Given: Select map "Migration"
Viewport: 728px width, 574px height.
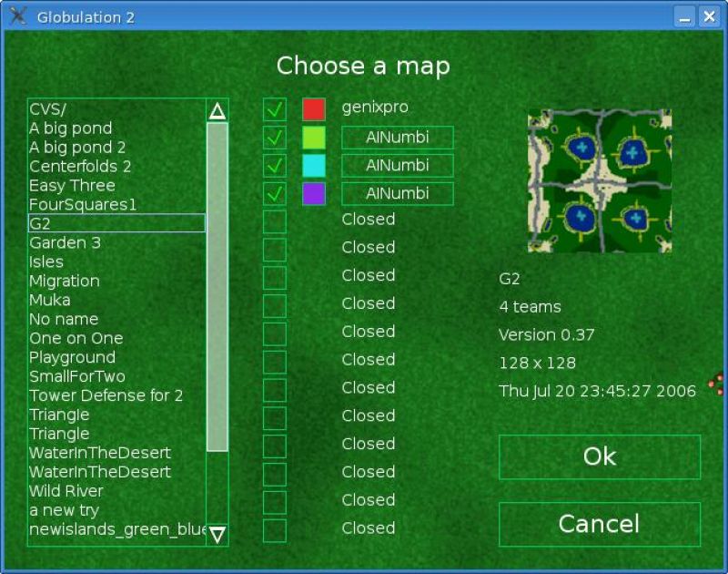Looking at the screenshot, I should click(116, 281).
